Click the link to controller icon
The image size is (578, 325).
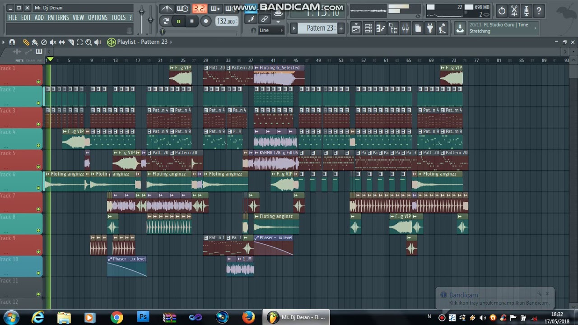click(x=265, y=19)
